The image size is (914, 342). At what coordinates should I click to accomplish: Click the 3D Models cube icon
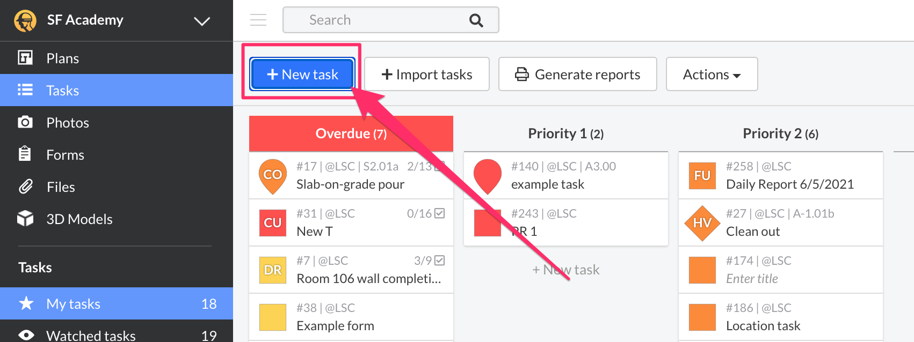tap(25, 219)
